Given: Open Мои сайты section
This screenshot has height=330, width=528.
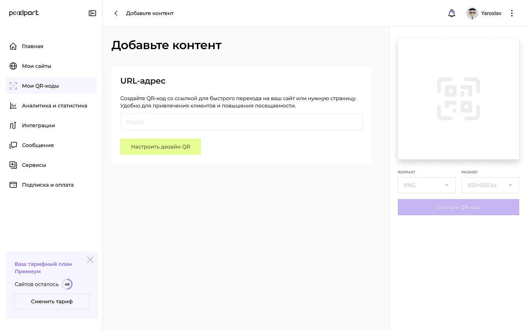Looking at the screenshot, I should point(37,66).
